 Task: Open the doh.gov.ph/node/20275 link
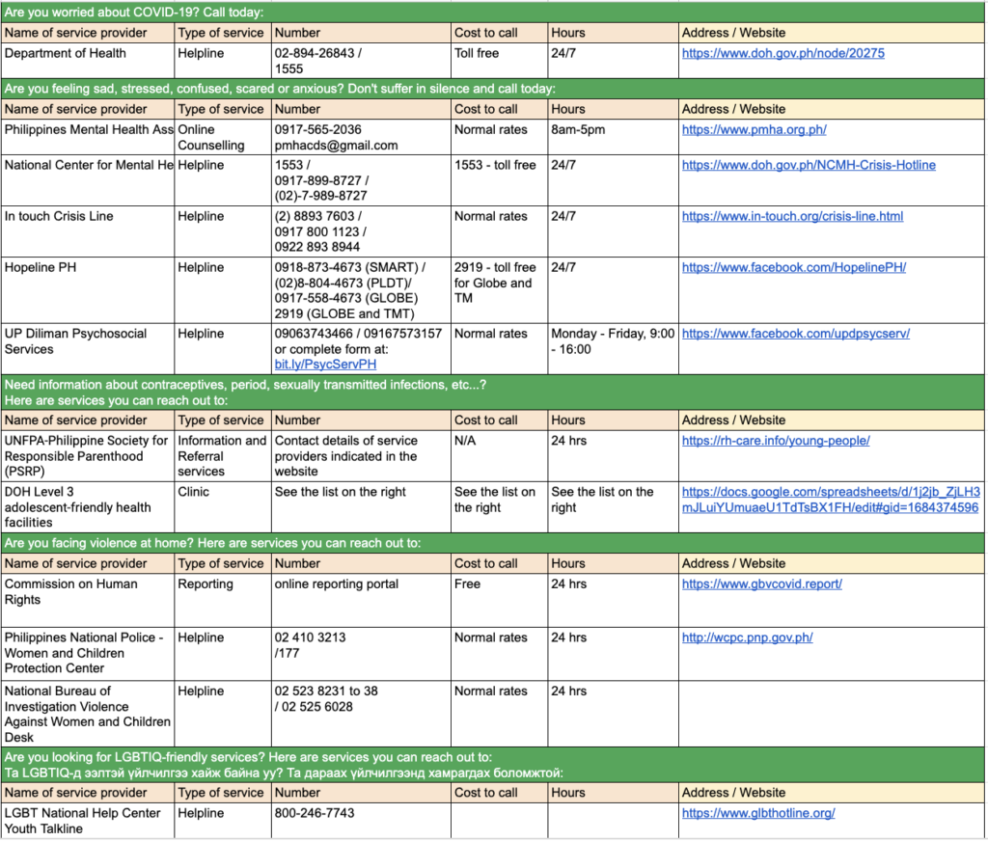782,54
